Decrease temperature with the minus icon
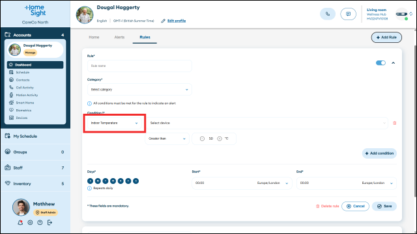The width and height of the screenshot is (417, 234). point(202,138)
